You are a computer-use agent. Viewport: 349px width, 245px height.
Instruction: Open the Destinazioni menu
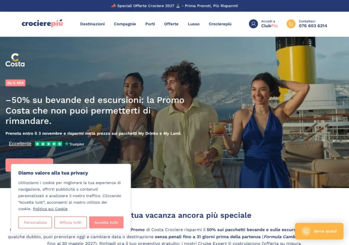click(92, 24)
